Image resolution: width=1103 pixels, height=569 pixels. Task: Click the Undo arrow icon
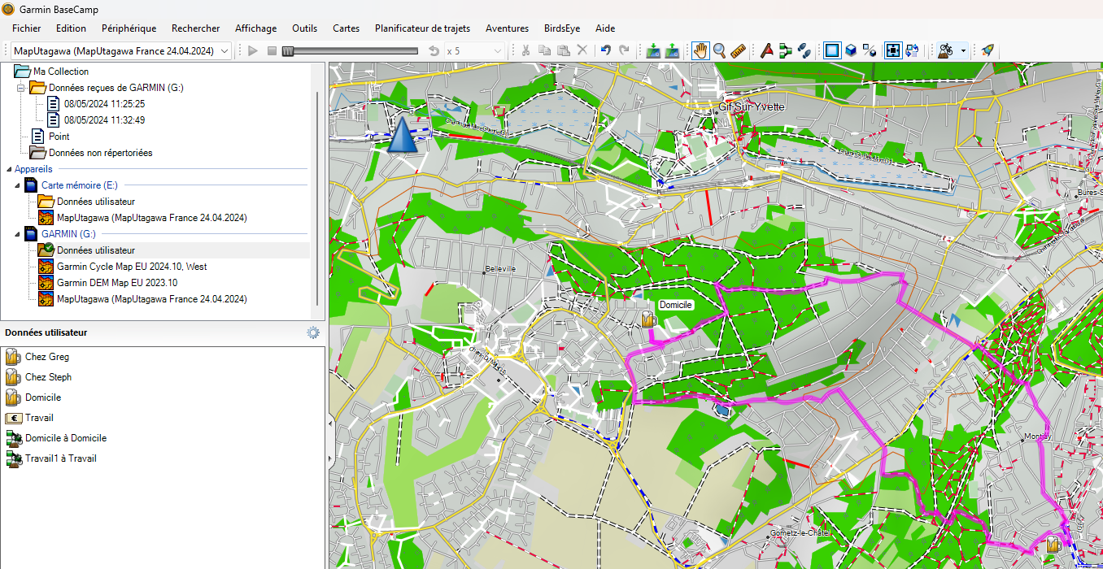pyautogui.click(x=606, y=50)
